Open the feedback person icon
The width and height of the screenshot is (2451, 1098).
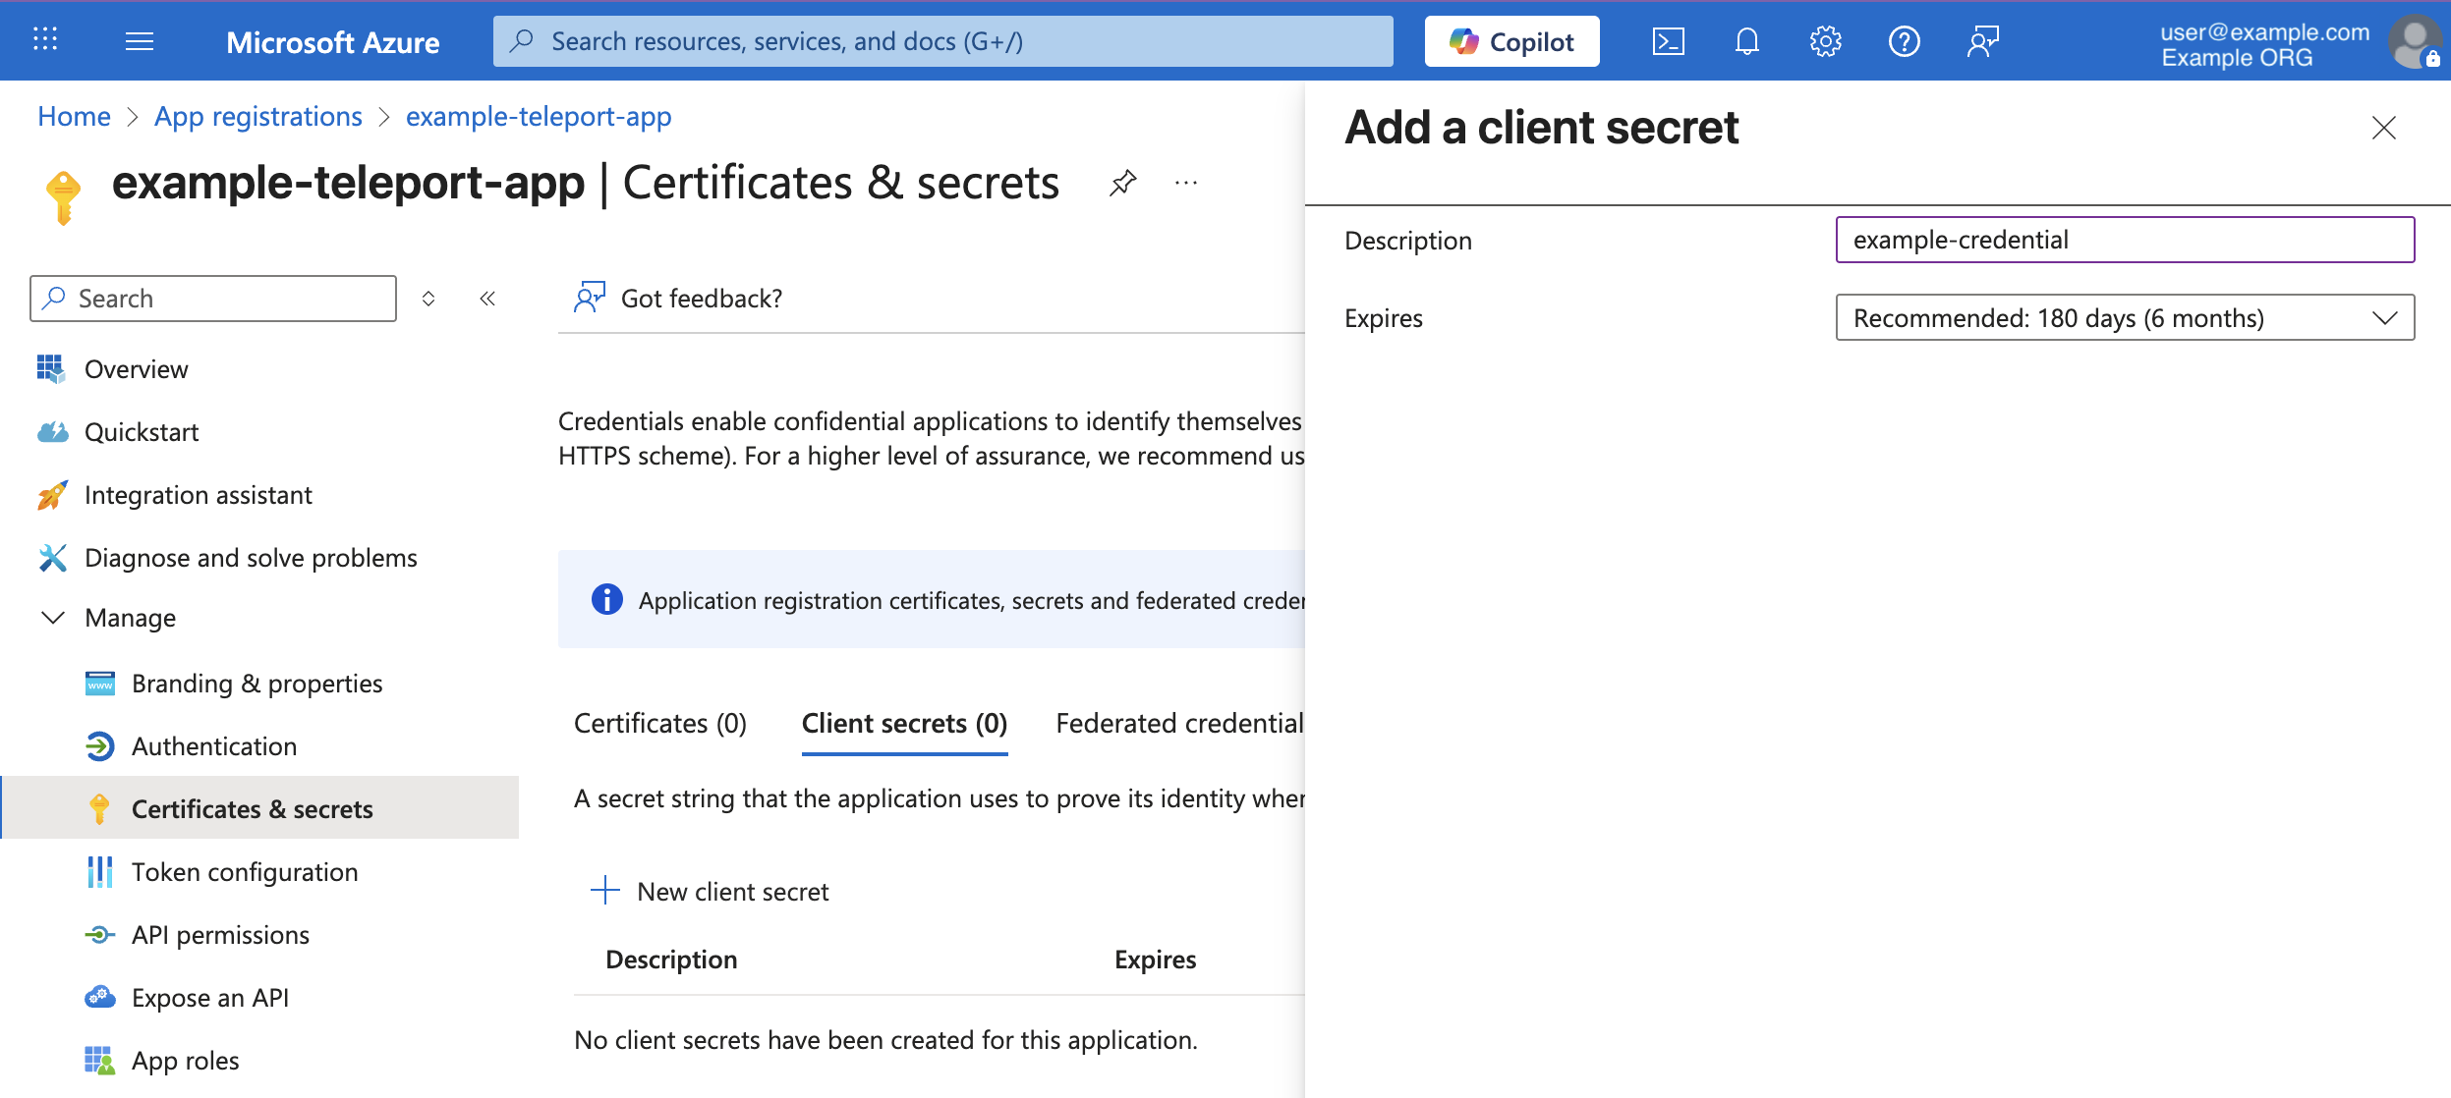(x=1983, y=40)
